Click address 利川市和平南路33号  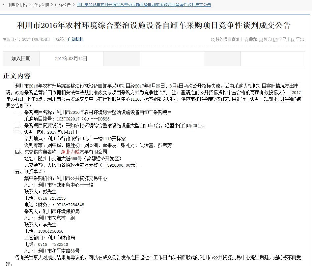[59, 251]
